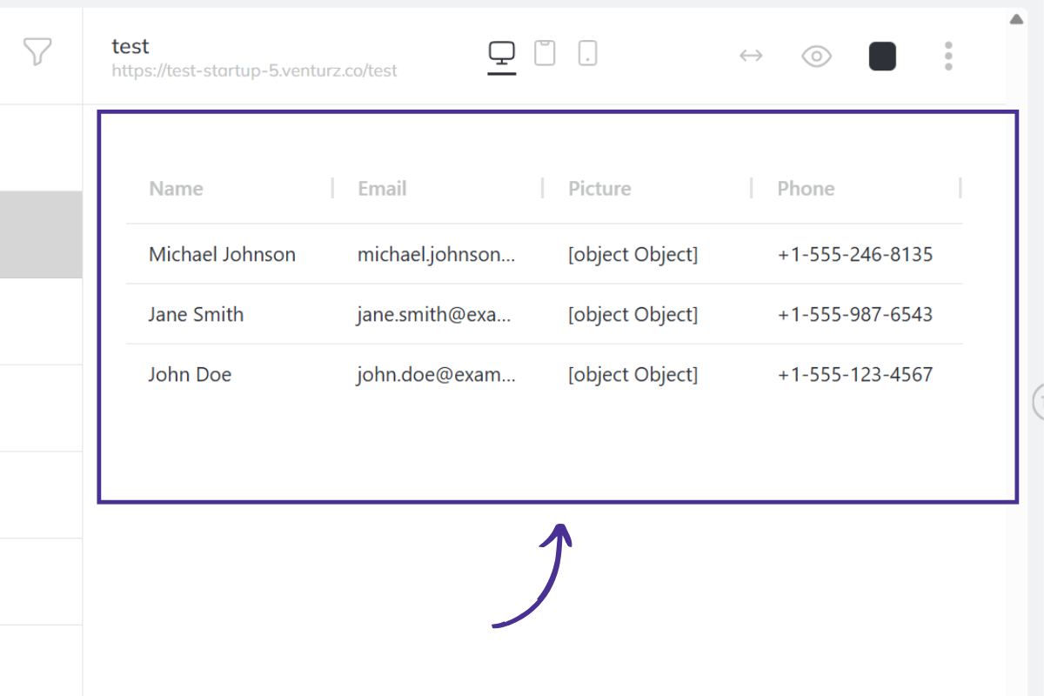Click phone number +1-555-987-6543
The image size is (1044, 696).
tap(854, 315)
